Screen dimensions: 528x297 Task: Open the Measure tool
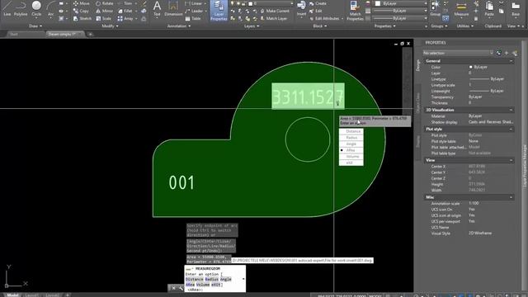461,8
